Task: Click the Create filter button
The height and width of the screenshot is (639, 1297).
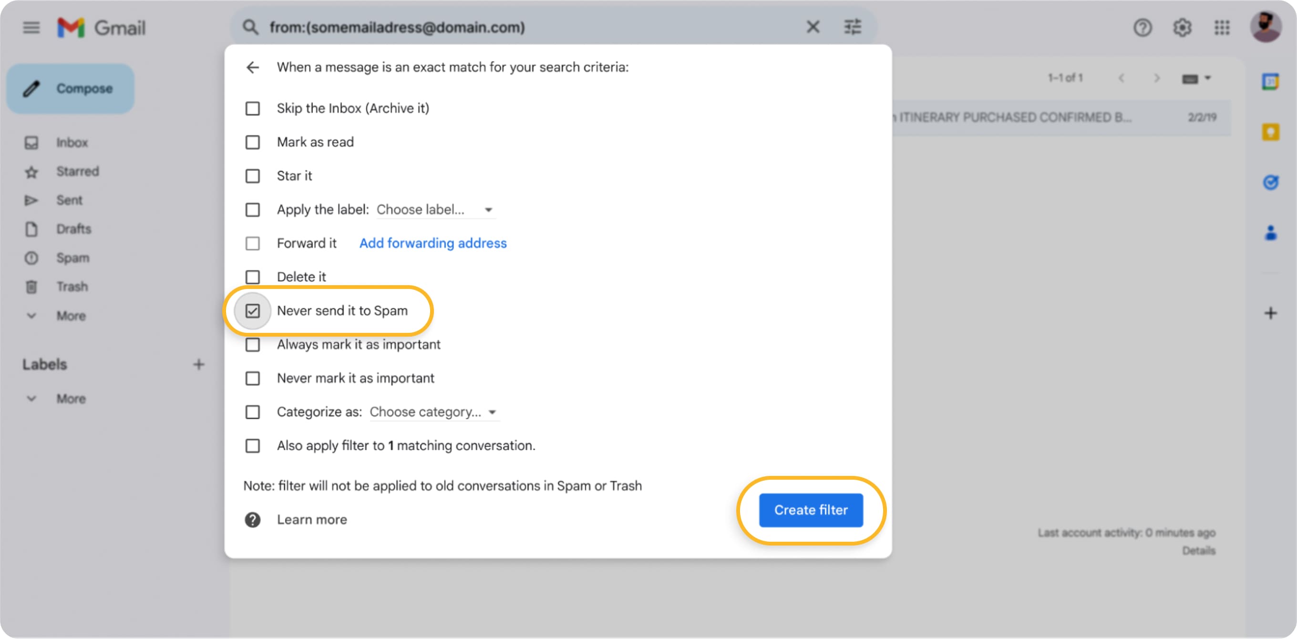Action: pos(810,510)
